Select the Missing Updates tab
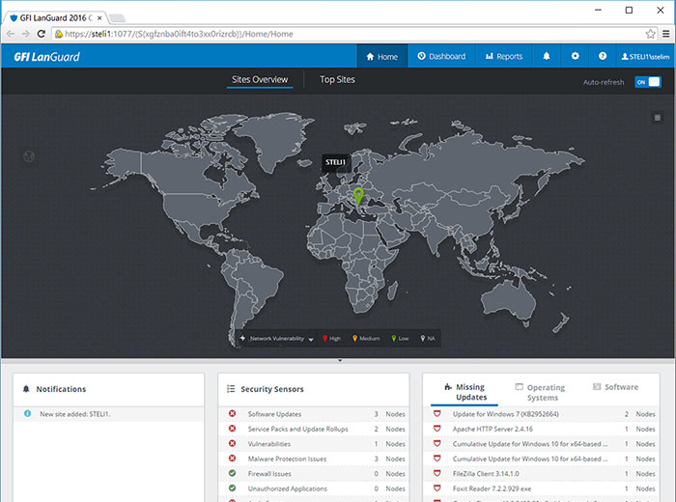Viewport: 676px width, 502px height. (465, 392)
